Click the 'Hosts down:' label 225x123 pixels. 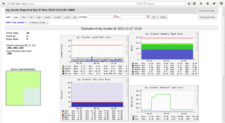(12, 39)
